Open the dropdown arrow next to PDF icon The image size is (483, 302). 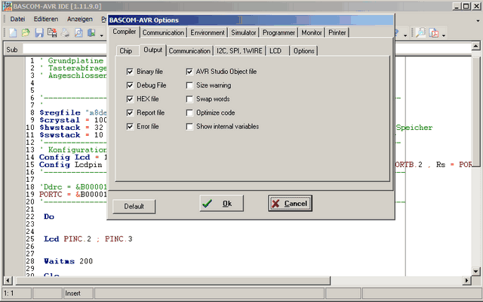444,35
